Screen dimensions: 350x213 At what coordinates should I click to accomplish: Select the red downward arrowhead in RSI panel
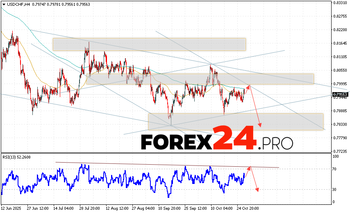click(257, 189)
